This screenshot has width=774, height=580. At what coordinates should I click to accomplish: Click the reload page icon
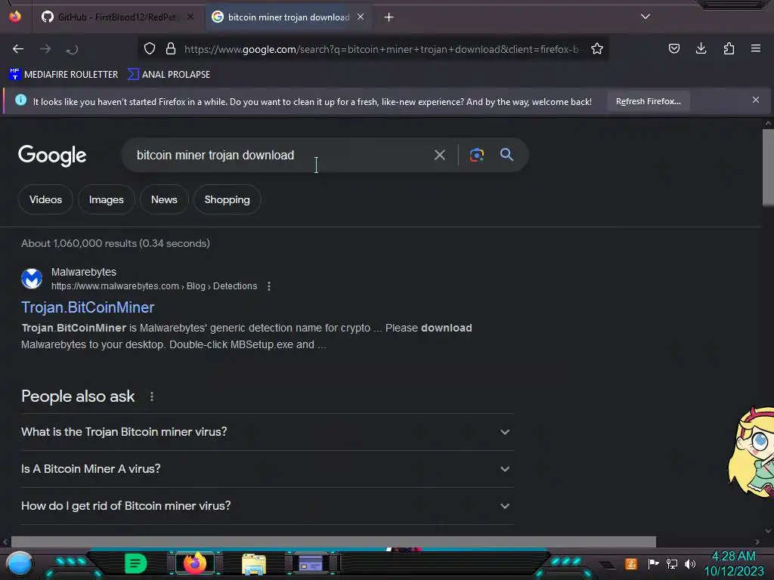72,49
